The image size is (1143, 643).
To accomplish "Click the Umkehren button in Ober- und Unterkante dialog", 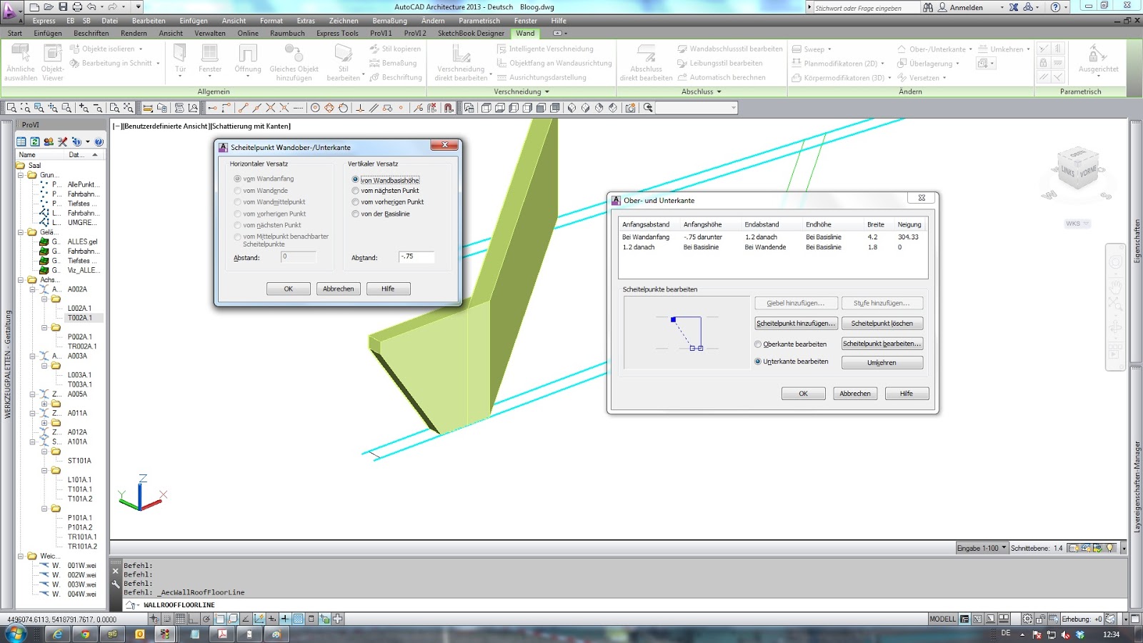I will [882, 363].
